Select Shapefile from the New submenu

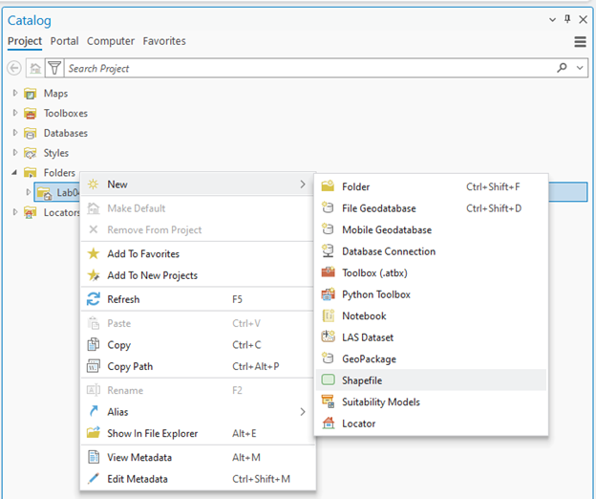coord(362,380)
